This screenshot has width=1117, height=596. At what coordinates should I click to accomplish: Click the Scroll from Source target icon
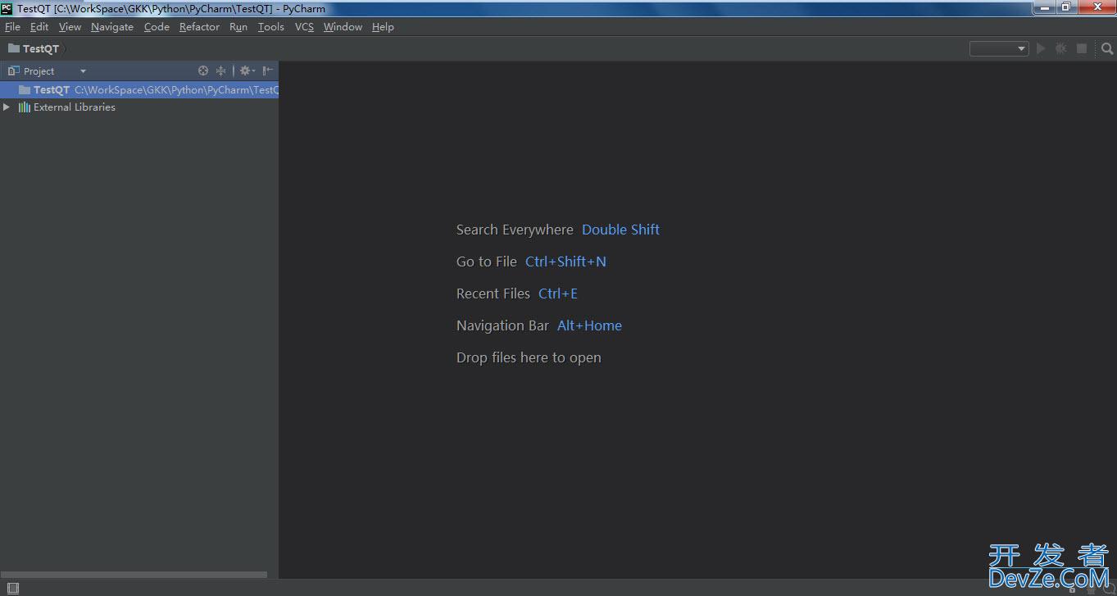[x=203, y=71]
